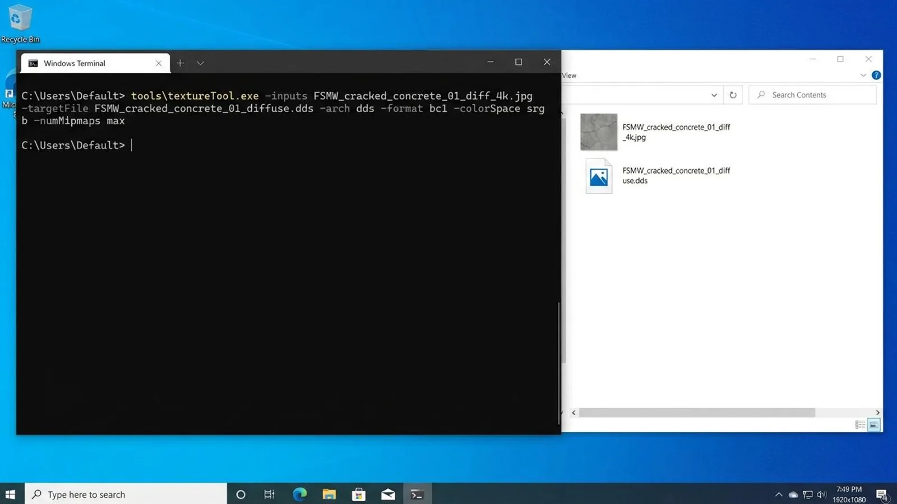Click the File Explorer scroll left arrow
The height and width of the screenshot is (504, 897).
point(574,413)
